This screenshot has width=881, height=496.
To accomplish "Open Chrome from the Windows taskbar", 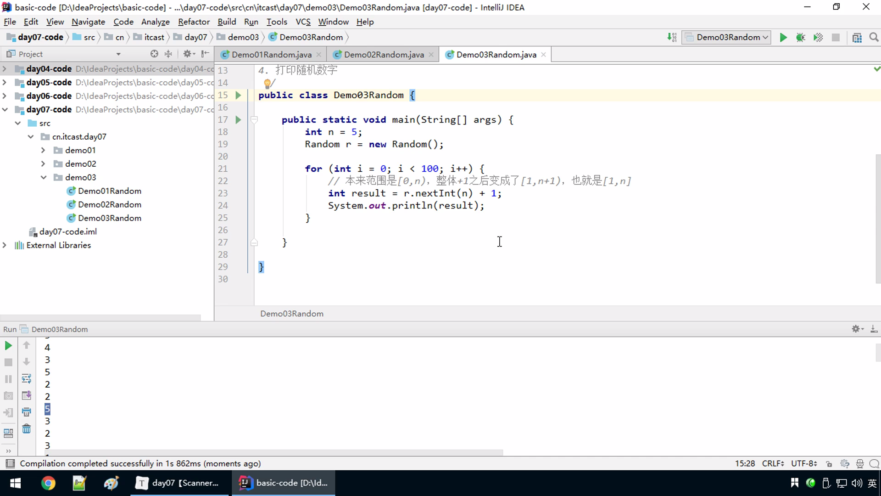I will (x=48, y=483).
